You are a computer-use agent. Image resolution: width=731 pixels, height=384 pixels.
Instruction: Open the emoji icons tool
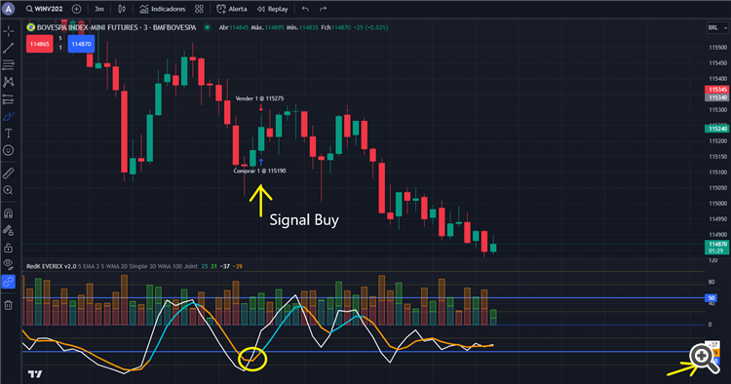point(8,150)
